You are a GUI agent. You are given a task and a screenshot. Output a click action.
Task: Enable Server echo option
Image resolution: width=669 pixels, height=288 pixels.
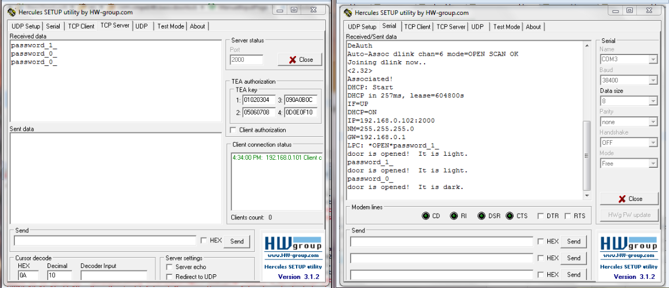click(x=169, y=267)
